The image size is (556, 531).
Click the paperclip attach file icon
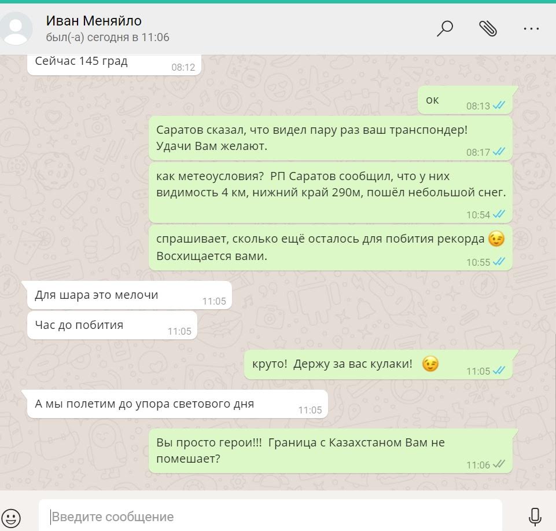[488, 28]
